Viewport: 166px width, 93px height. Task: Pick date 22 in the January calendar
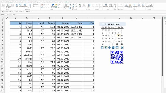point(119,38)
